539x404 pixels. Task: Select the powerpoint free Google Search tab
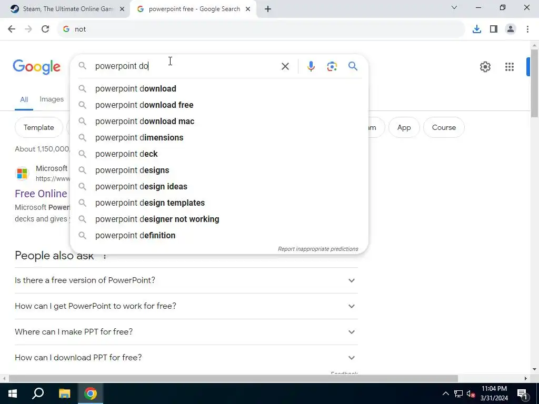pos(193,9)
